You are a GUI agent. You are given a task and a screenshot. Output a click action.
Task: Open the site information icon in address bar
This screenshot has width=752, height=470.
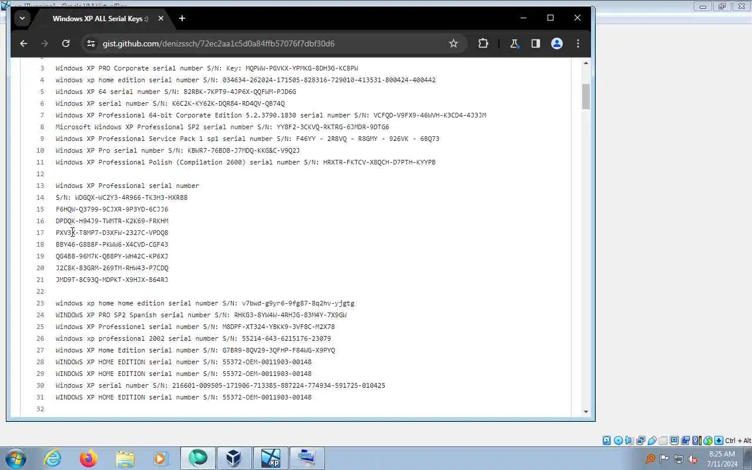click(x=90, y=43)
